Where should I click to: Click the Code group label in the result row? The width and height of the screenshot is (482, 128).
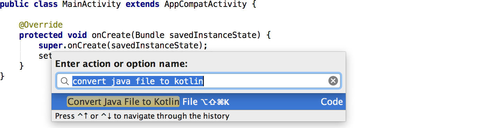click(331, 102)
